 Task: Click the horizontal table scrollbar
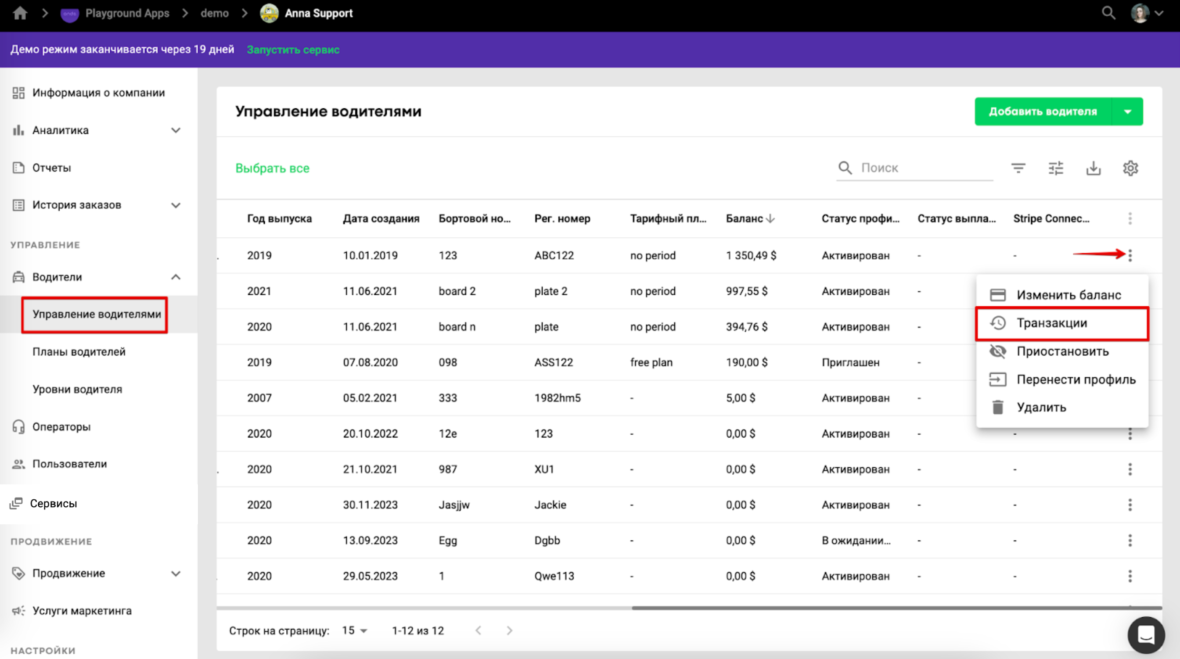click(896, 608)
